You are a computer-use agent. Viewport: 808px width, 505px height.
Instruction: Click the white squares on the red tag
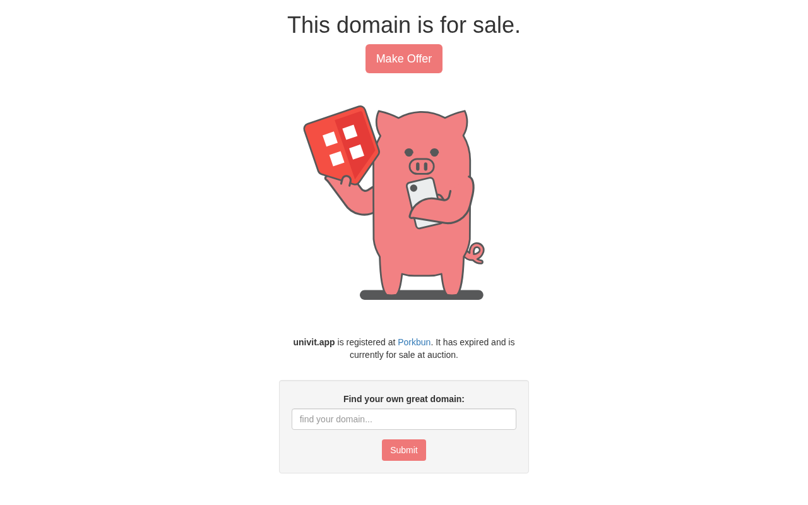coord(343,146)
